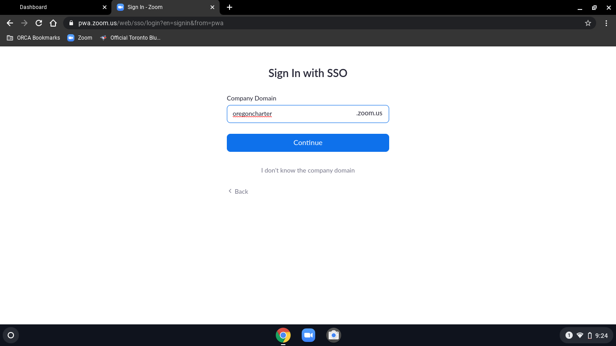Click the .zoom.us domain suffix
The image size is (616, 346).
tap(369, 113)
